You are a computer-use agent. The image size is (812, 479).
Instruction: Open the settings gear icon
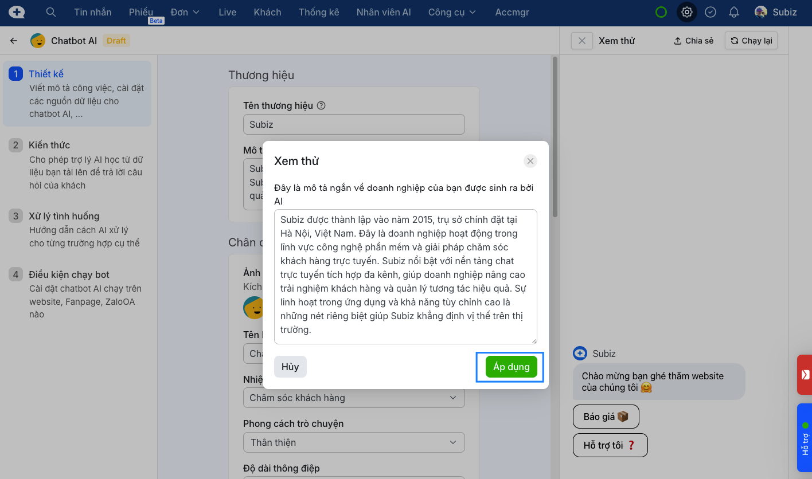(686, 12)
